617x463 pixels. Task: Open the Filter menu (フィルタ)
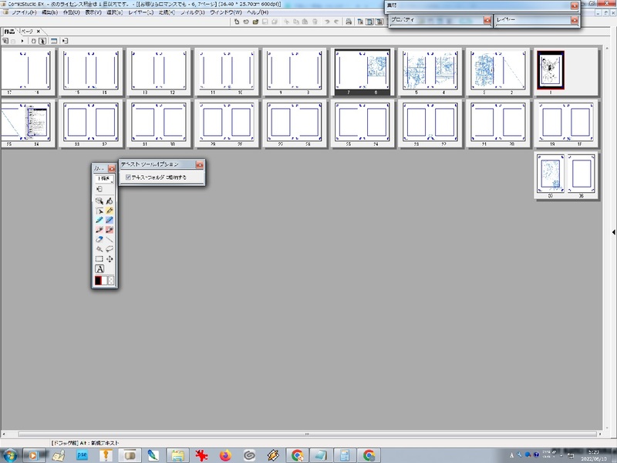192,12
